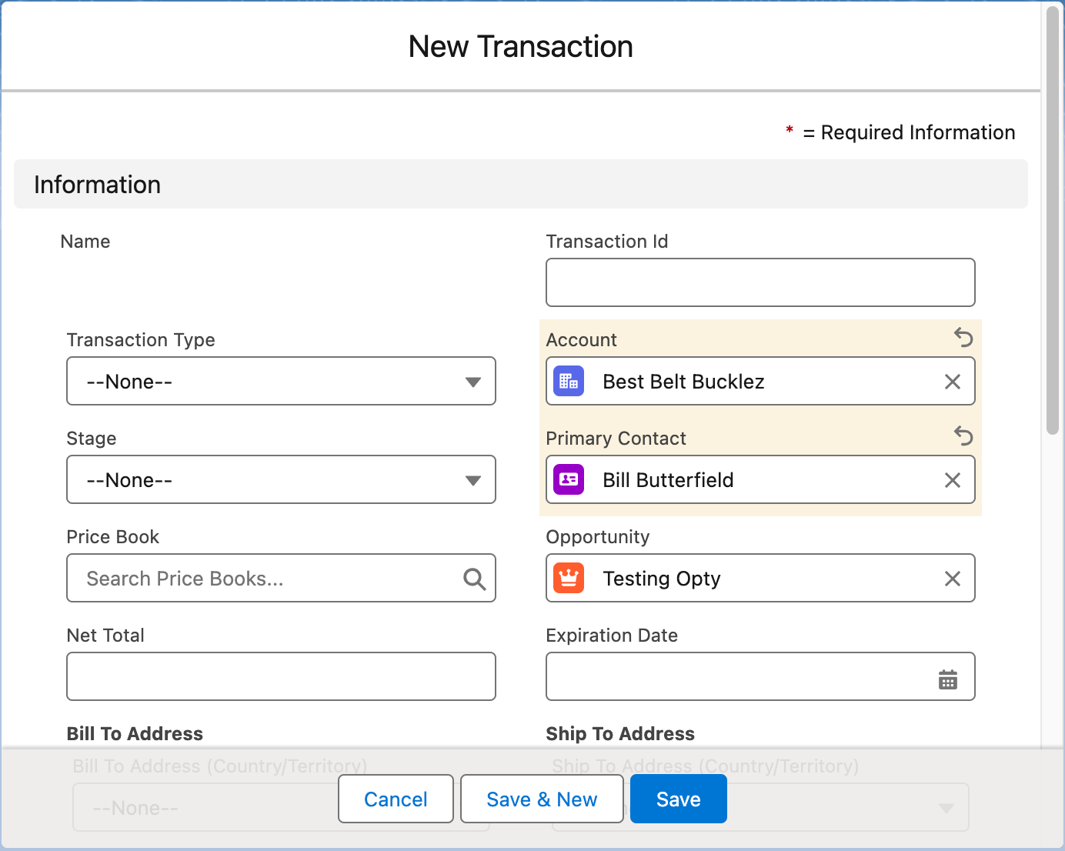This screenshot has width=1065, height=851.
Task: Focus the Transaction Id input field
Action: click(x=760, y=282)
